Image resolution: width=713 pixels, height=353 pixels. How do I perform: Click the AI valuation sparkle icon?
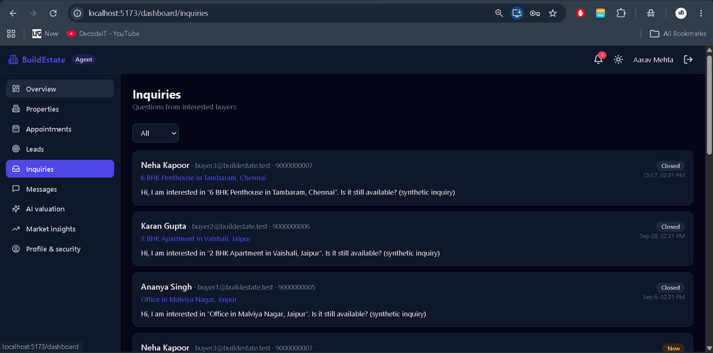coord(16,208)
